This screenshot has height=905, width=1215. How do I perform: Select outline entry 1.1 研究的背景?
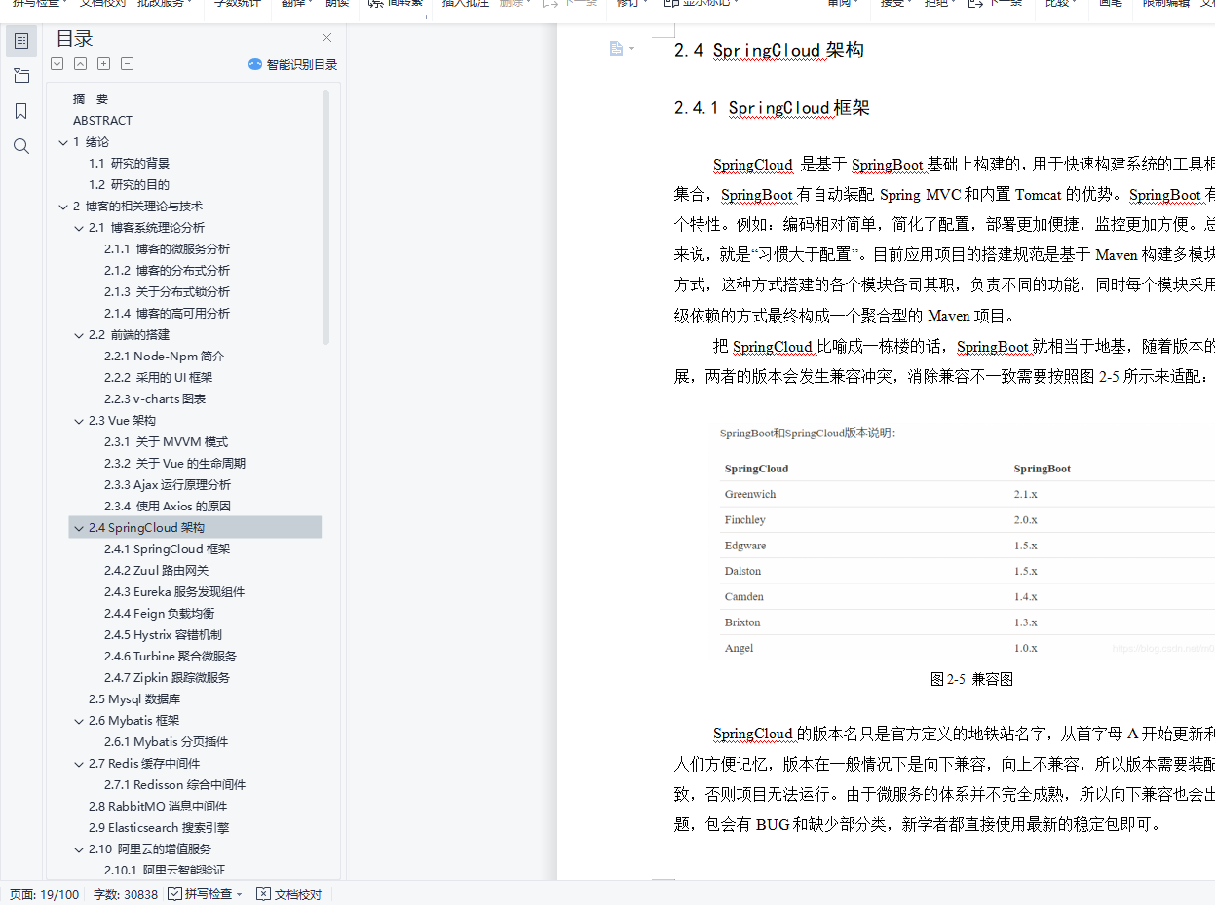click(129, 164)
